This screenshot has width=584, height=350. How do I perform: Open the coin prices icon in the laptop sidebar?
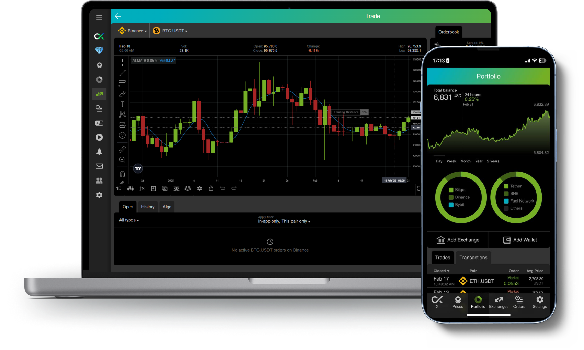click(99, 65)
